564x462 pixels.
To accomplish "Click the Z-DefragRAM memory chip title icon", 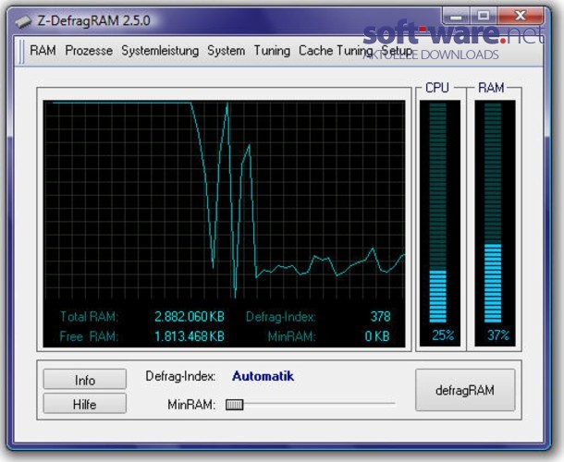I will click(23, 21).
